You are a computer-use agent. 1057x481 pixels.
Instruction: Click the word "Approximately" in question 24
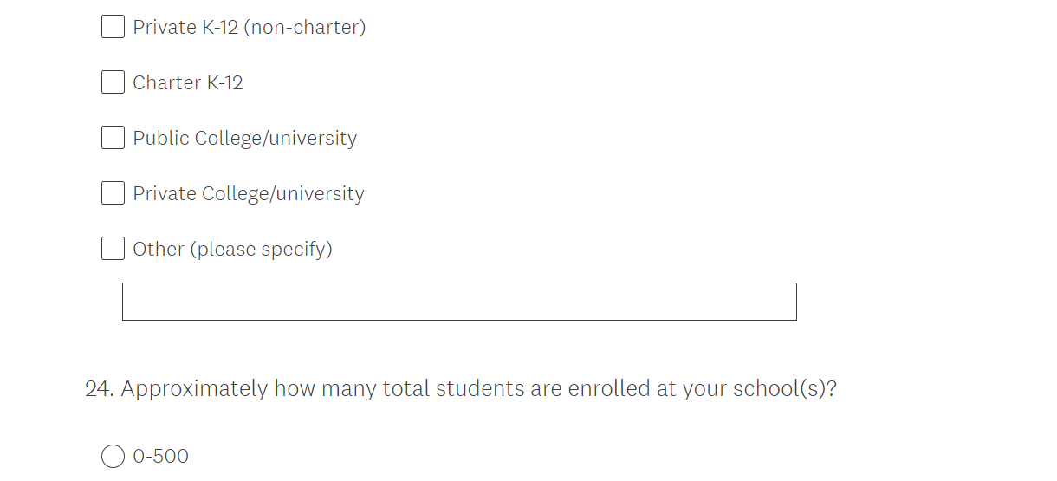pyautogui.click(x=194, y=389)
